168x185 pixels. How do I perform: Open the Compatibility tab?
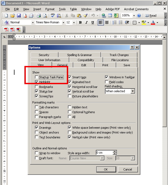tap(86, 60)
